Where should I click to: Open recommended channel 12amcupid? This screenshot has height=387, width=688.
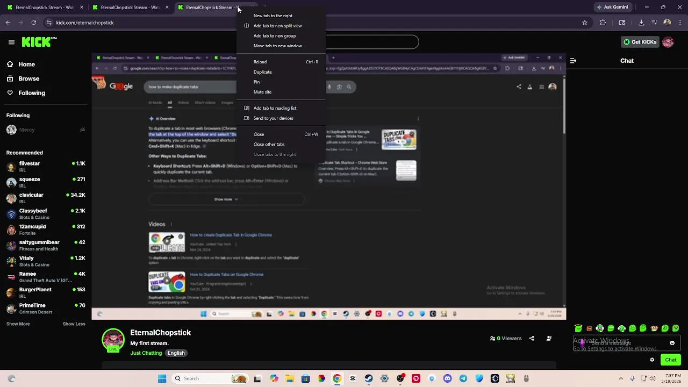pos(45,230)
